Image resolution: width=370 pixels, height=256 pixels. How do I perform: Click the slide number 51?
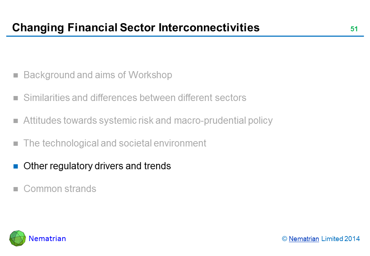(354, 29)
